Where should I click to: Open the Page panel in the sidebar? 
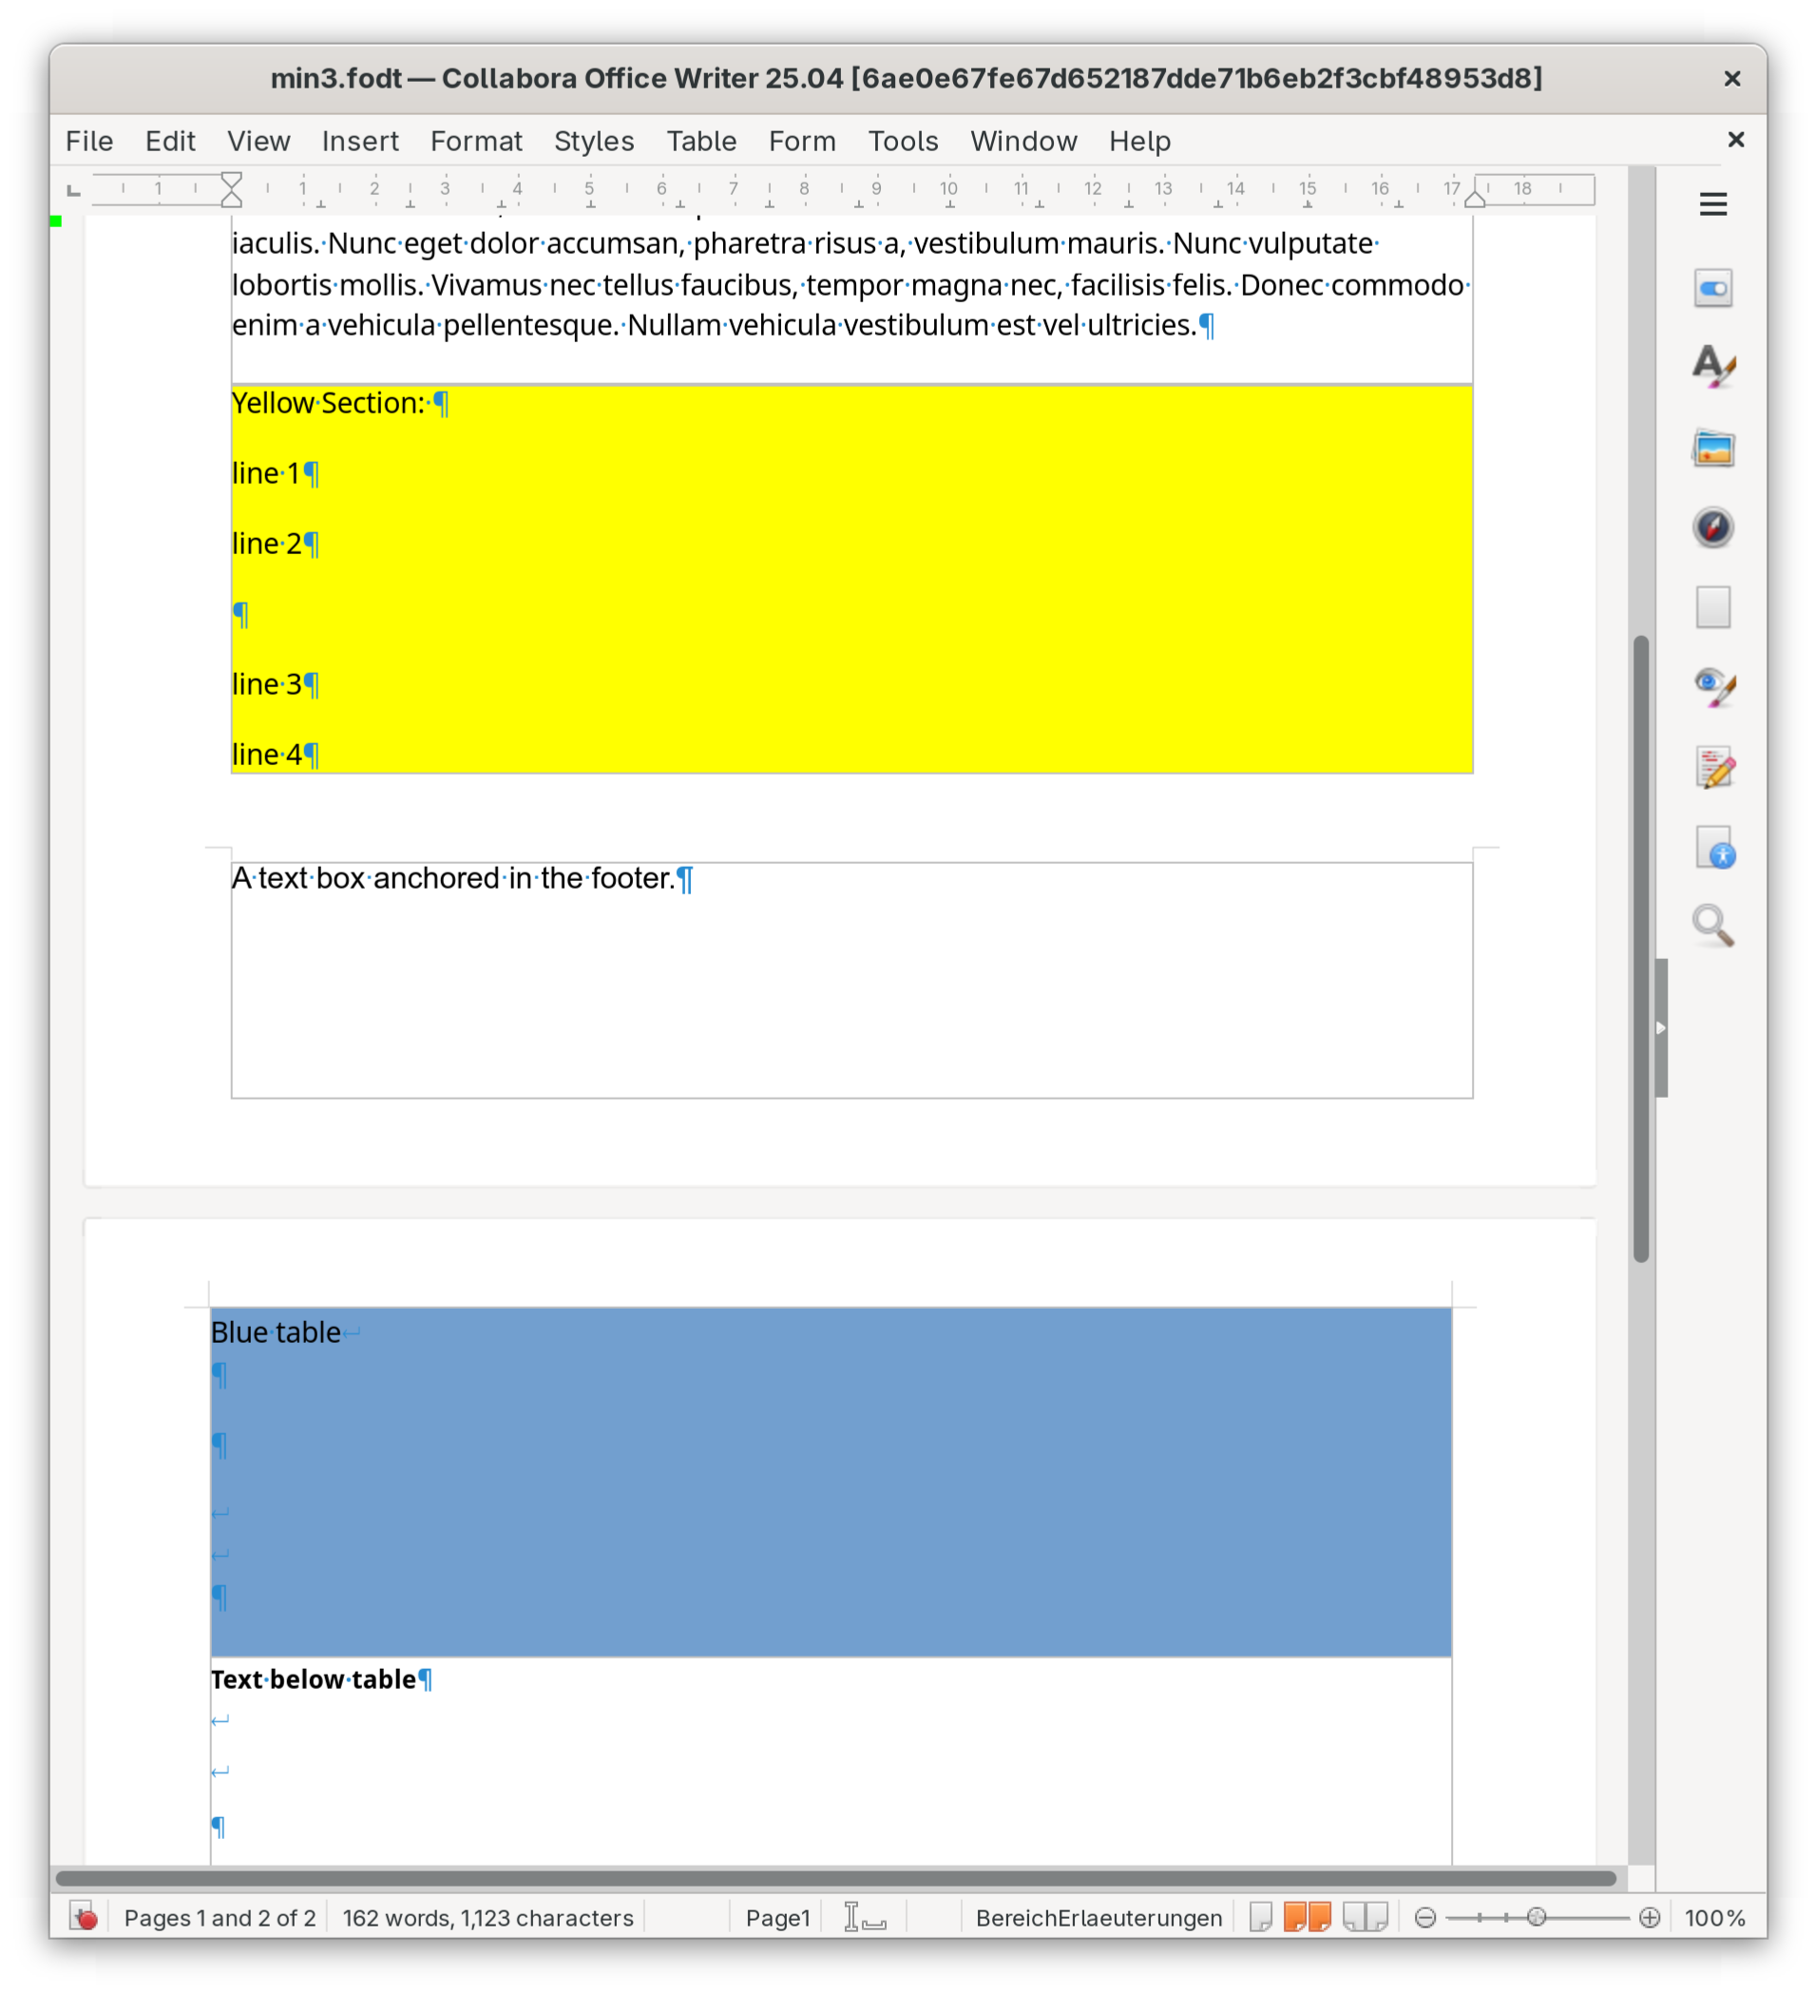(1712, 606)
